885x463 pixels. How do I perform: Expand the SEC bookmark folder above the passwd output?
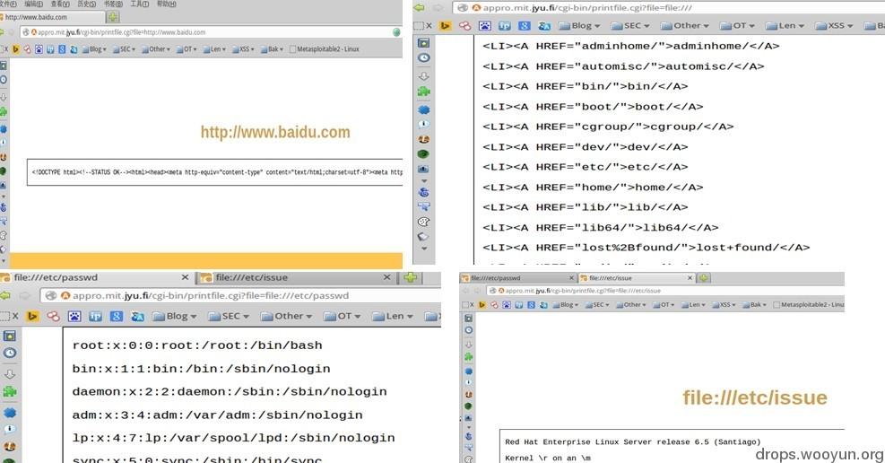pyautogui.click(x=230, y=316)
